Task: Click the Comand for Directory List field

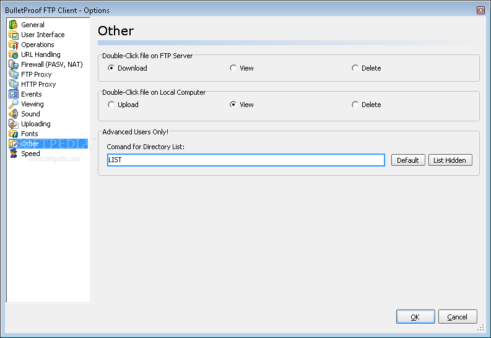Action: point(246,160)
